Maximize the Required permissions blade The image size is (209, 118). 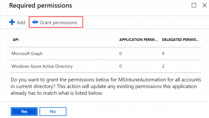[x=194, y=5]
